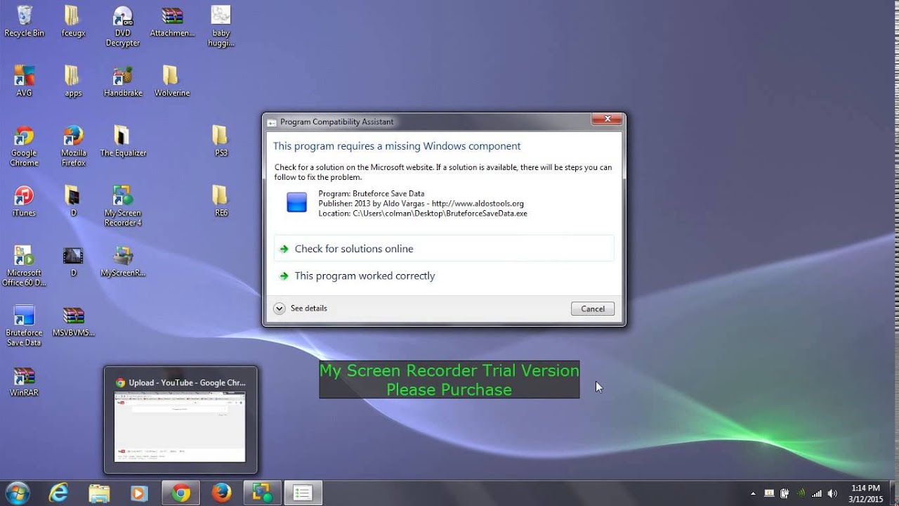Expand See details in the dialog

(301, 309)
